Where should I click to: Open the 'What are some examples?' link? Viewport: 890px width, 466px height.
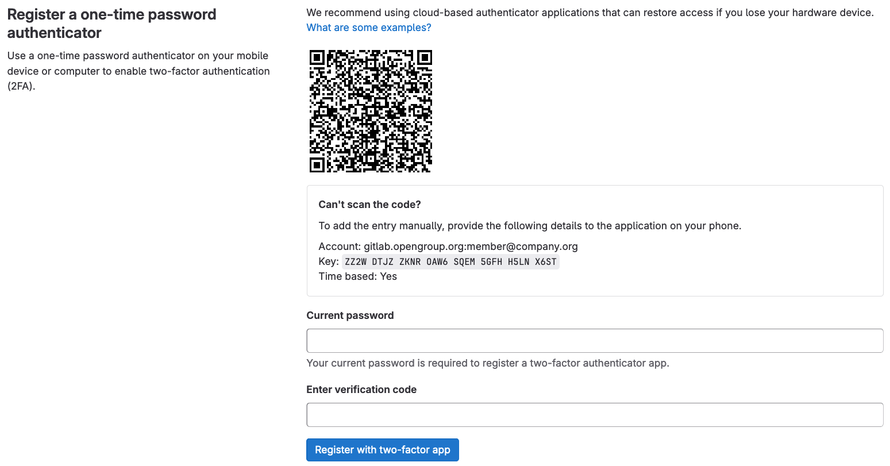368,27
